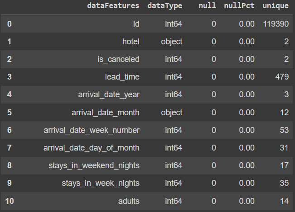Click row index 10

coord(10,201)
